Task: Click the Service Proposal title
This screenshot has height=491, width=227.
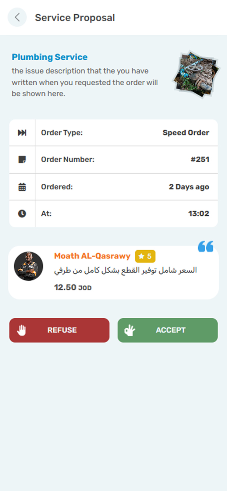Action: (x=75, y=17)
